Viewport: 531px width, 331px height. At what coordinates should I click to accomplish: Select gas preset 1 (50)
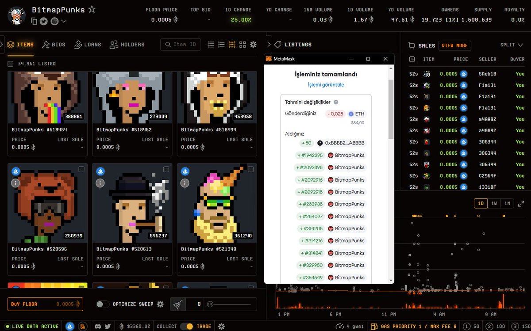click(x=472, y=326)
